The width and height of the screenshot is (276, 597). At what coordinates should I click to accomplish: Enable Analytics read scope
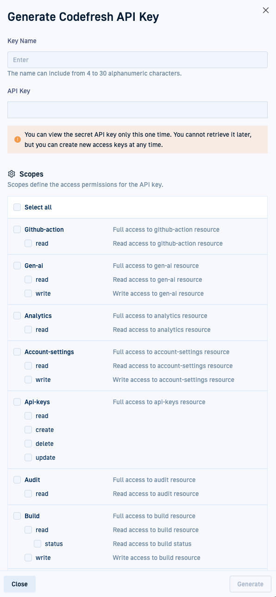click(28, 330)
